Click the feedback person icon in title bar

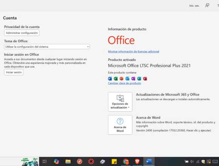tap(207, 6)
